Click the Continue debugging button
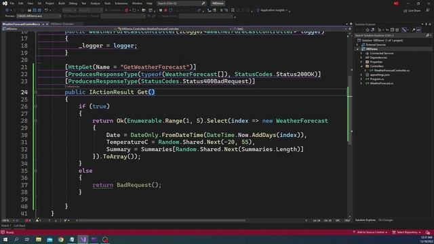 pos(113,10)
